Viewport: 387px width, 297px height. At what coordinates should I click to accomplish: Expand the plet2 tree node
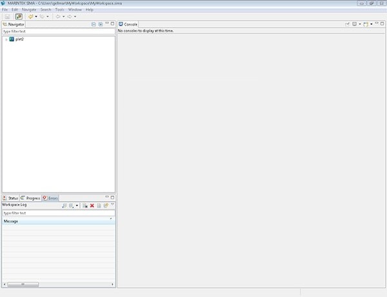[x=6, y=39]
